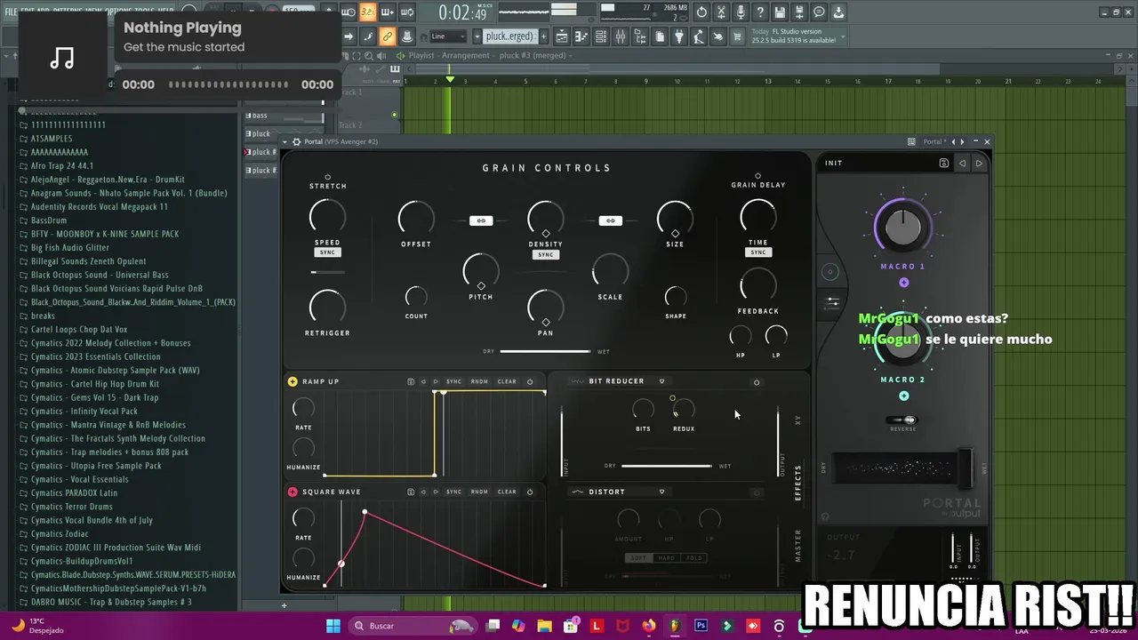Go to next Portal preset arrow
1138x640 pixels.
tap(979, 163)
